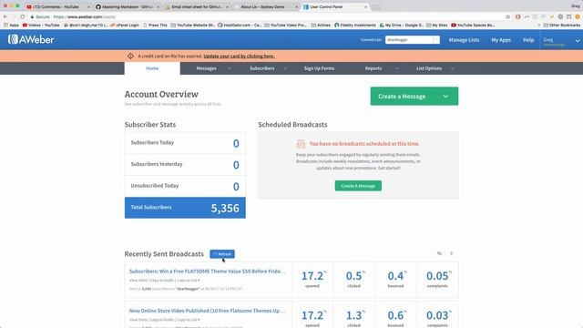Go back with the browser back arrow
Viewport: 583px width, 328px height.
[x=5, y=16]
